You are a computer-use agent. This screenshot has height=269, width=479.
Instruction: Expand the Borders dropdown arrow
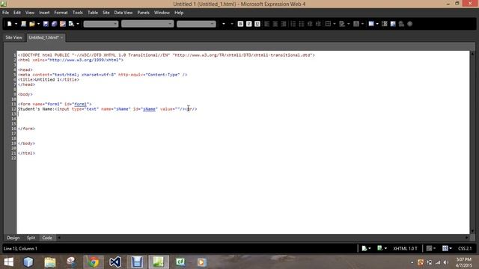[x=335, y=24]
